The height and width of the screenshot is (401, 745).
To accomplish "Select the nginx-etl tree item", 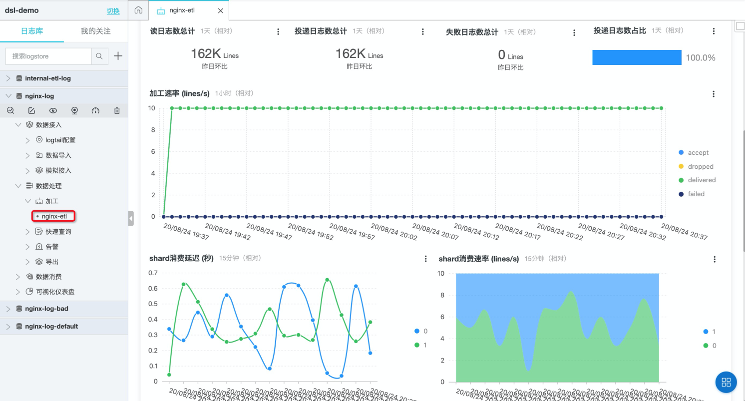I will pyautogui.click(x=53, y=216).
